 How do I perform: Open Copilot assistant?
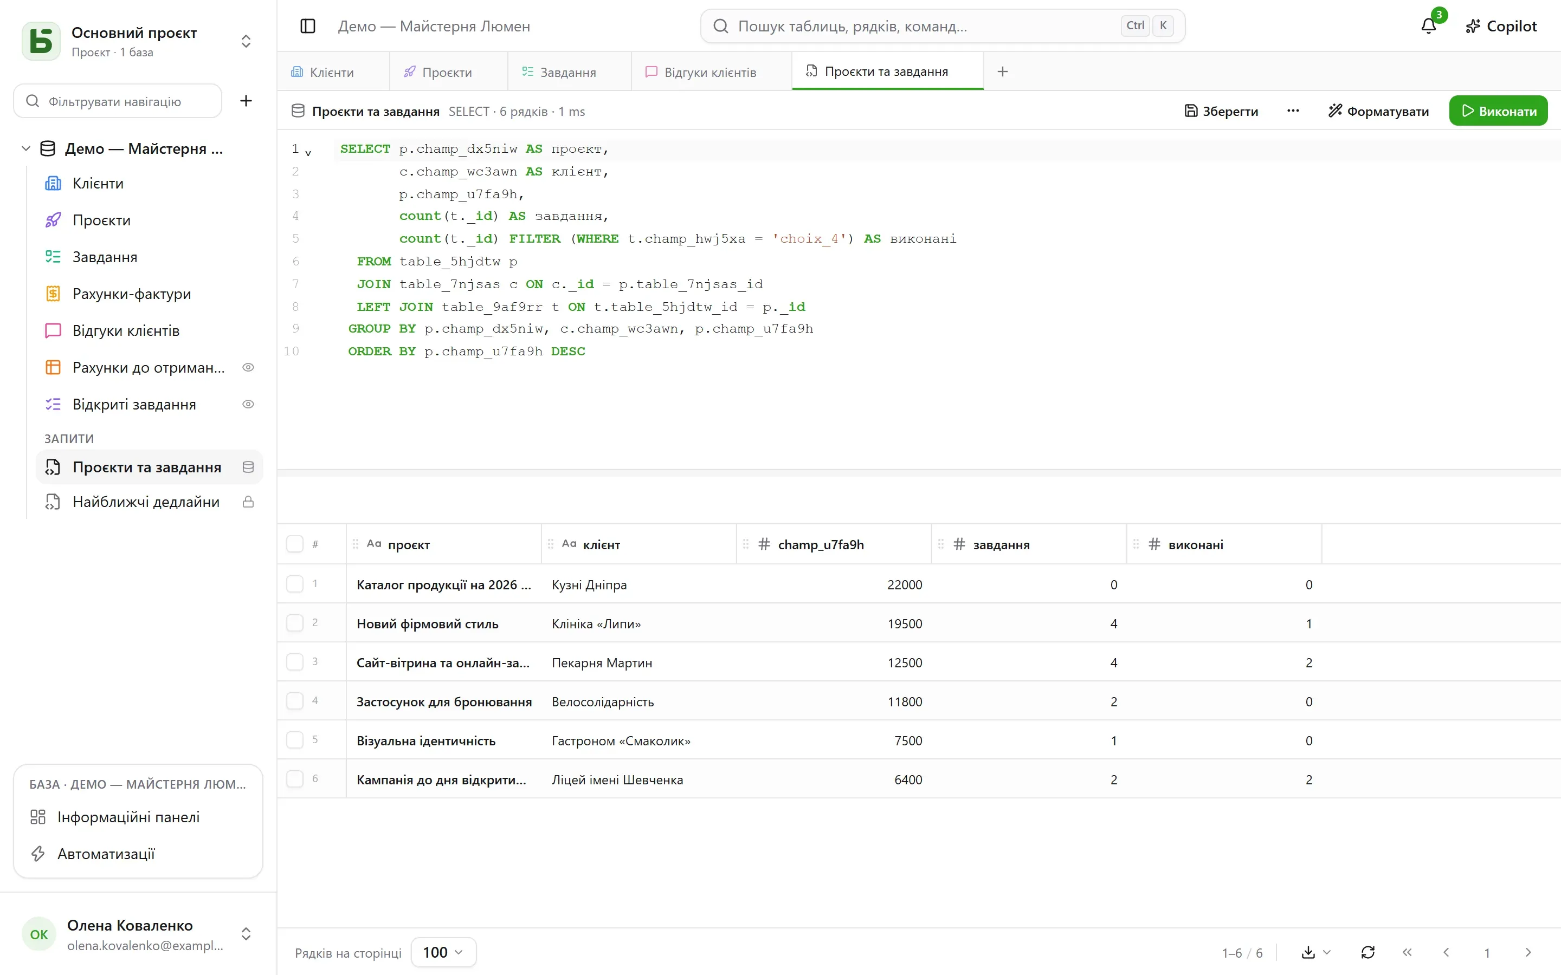(x=1501, y=26)
